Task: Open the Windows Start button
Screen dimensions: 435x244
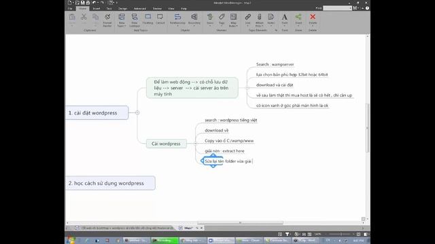Action: [71, 241]
